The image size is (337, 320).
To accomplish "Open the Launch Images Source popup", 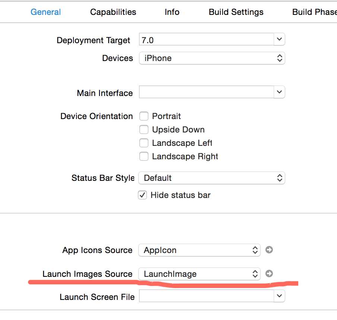I will point(199,274).
